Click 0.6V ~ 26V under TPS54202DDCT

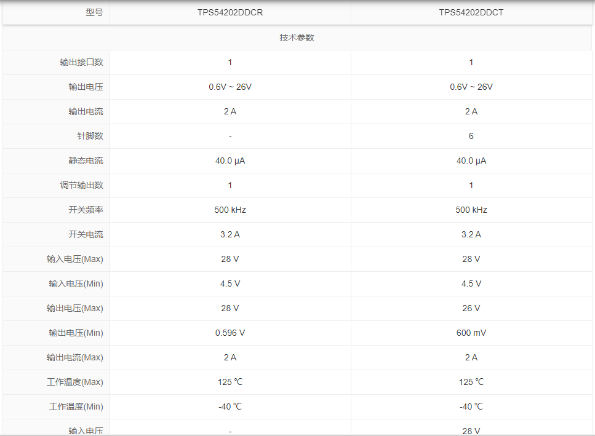click(471, 87)
